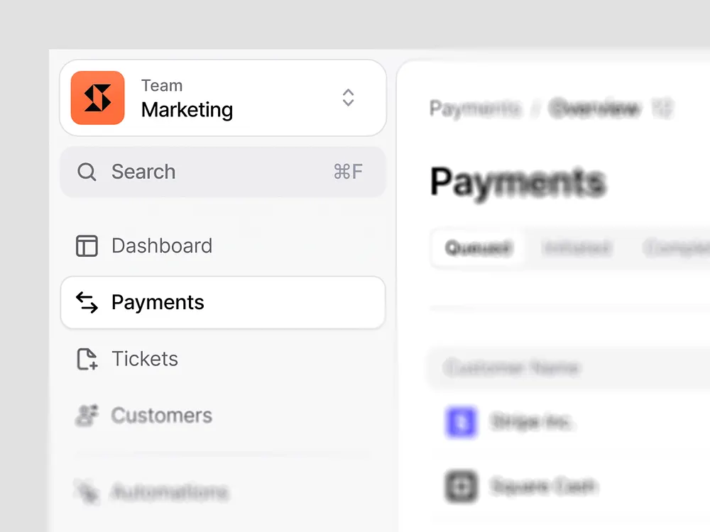710x532 pixels.
Task: Go to Tickets in sidebar
Action: [x=223, y=359]
